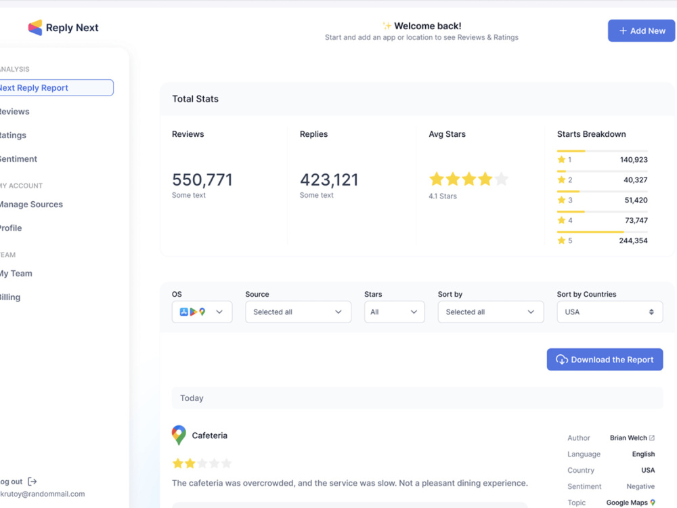Open Sentiment in the sidebar
The width and height of the screenshot is (677, 508).
(18, 159)
